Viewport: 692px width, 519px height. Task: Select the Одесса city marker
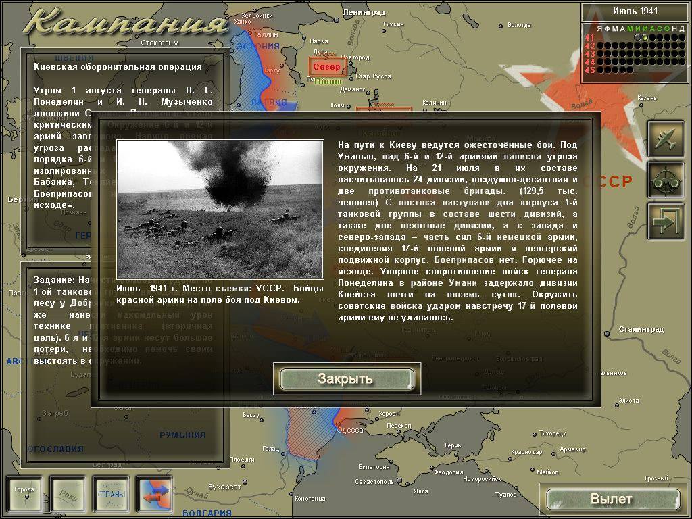click(336, 427)
